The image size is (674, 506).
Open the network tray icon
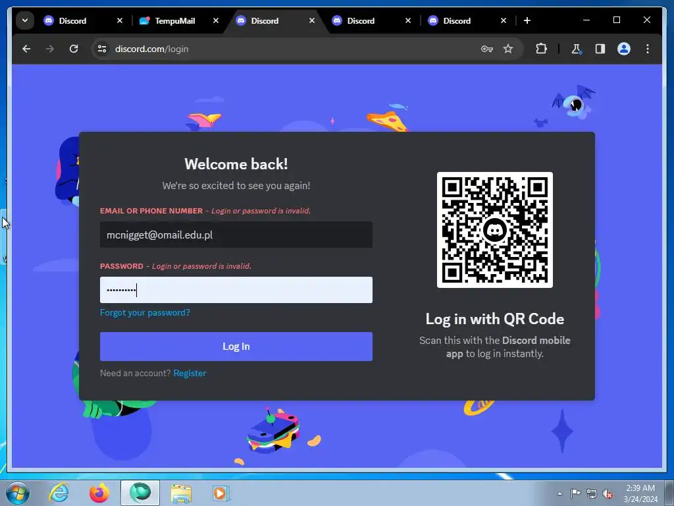(592, 493)
